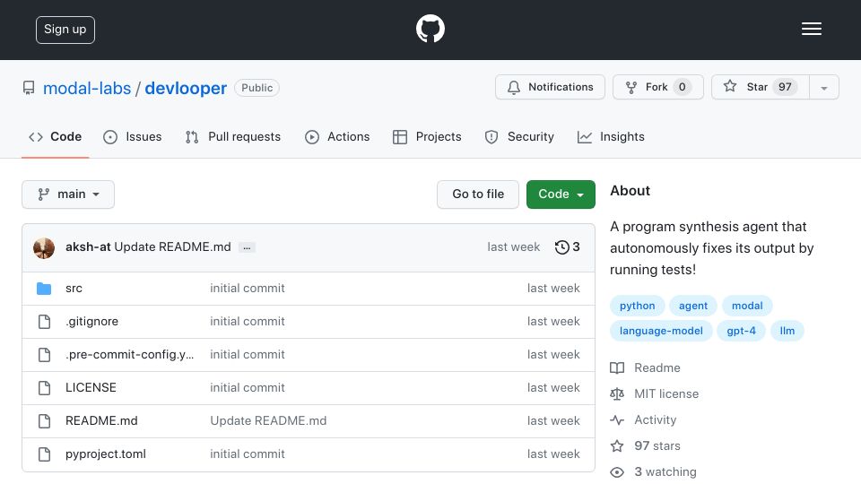Click initial commit message for src

click(248, 288)
